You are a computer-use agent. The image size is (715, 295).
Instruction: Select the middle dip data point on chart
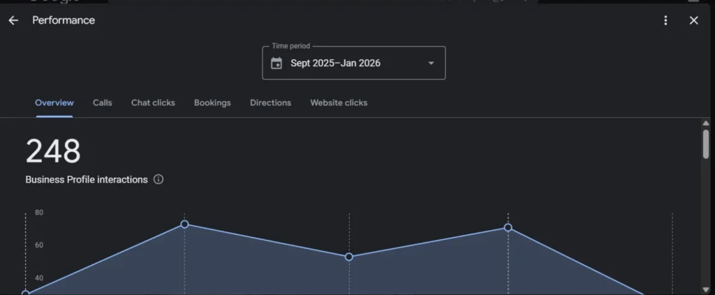pyautogui.click(x=349, y=257)
